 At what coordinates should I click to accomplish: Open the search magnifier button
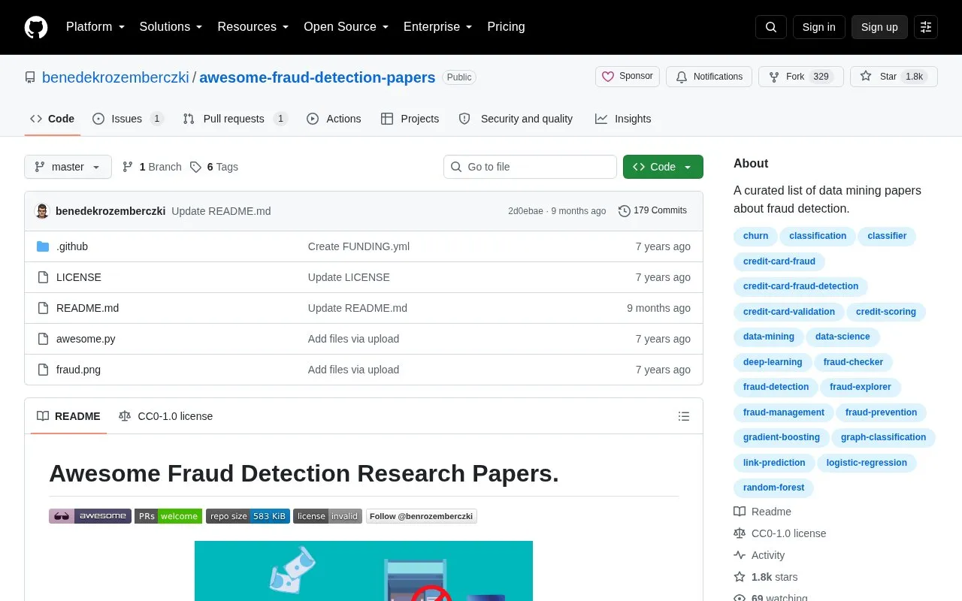(771, 27)
